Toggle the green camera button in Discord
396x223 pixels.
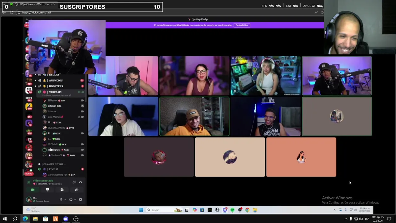(33, 190)
